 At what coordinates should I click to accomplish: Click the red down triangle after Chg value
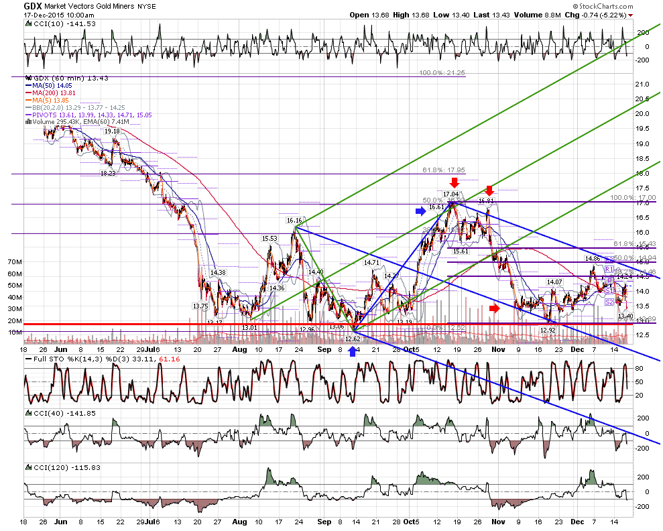[630, 15]
